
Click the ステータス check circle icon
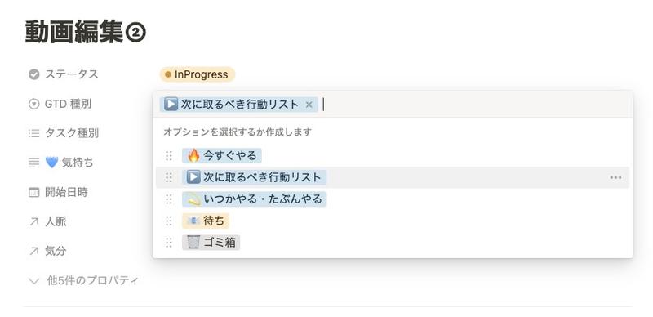pyautogui.click(x=33, y=74)
